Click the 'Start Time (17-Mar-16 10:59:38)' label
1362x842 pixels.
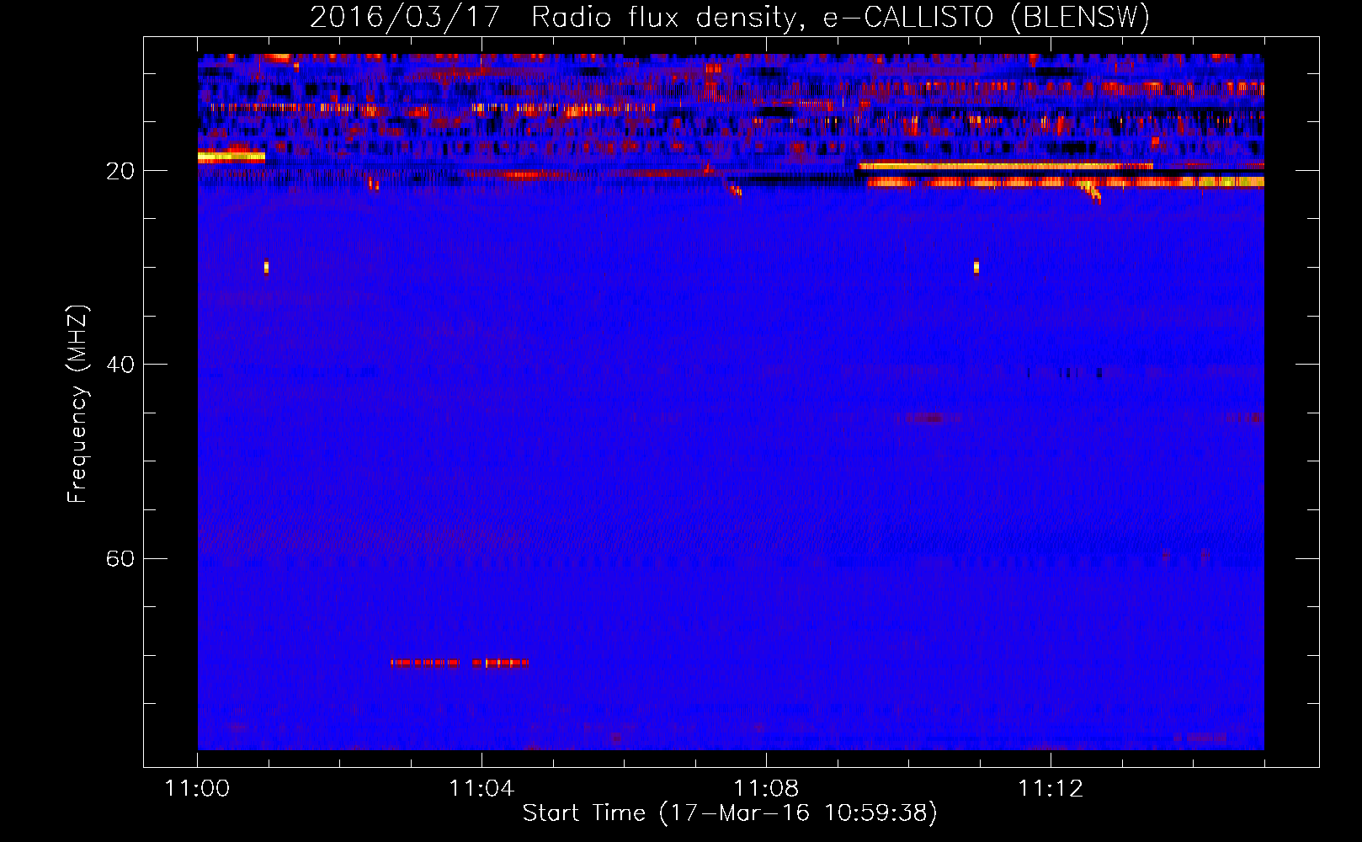[730, 813]
